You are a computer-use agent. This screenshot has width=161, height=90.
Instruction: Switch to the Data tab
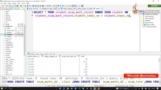pyautogui.click(x=90, y=9)
